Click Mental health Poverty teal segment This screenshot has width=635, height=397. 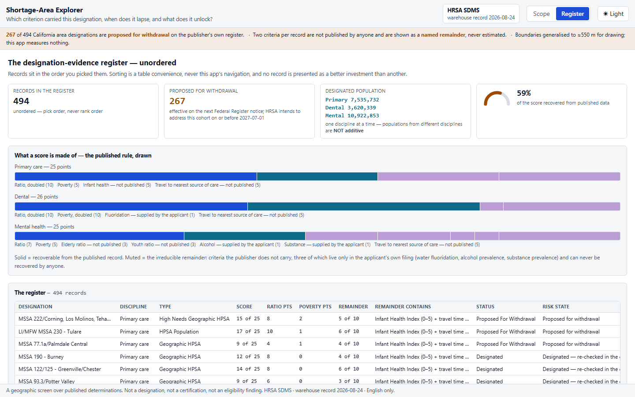click(x=245, y=236)
